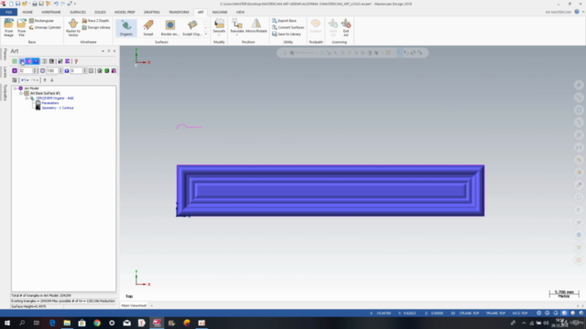Image resolution: width=586 pixels, height=329 pixels.
Task: Open the Translate dropdown arrow
Action: point(237,35)
